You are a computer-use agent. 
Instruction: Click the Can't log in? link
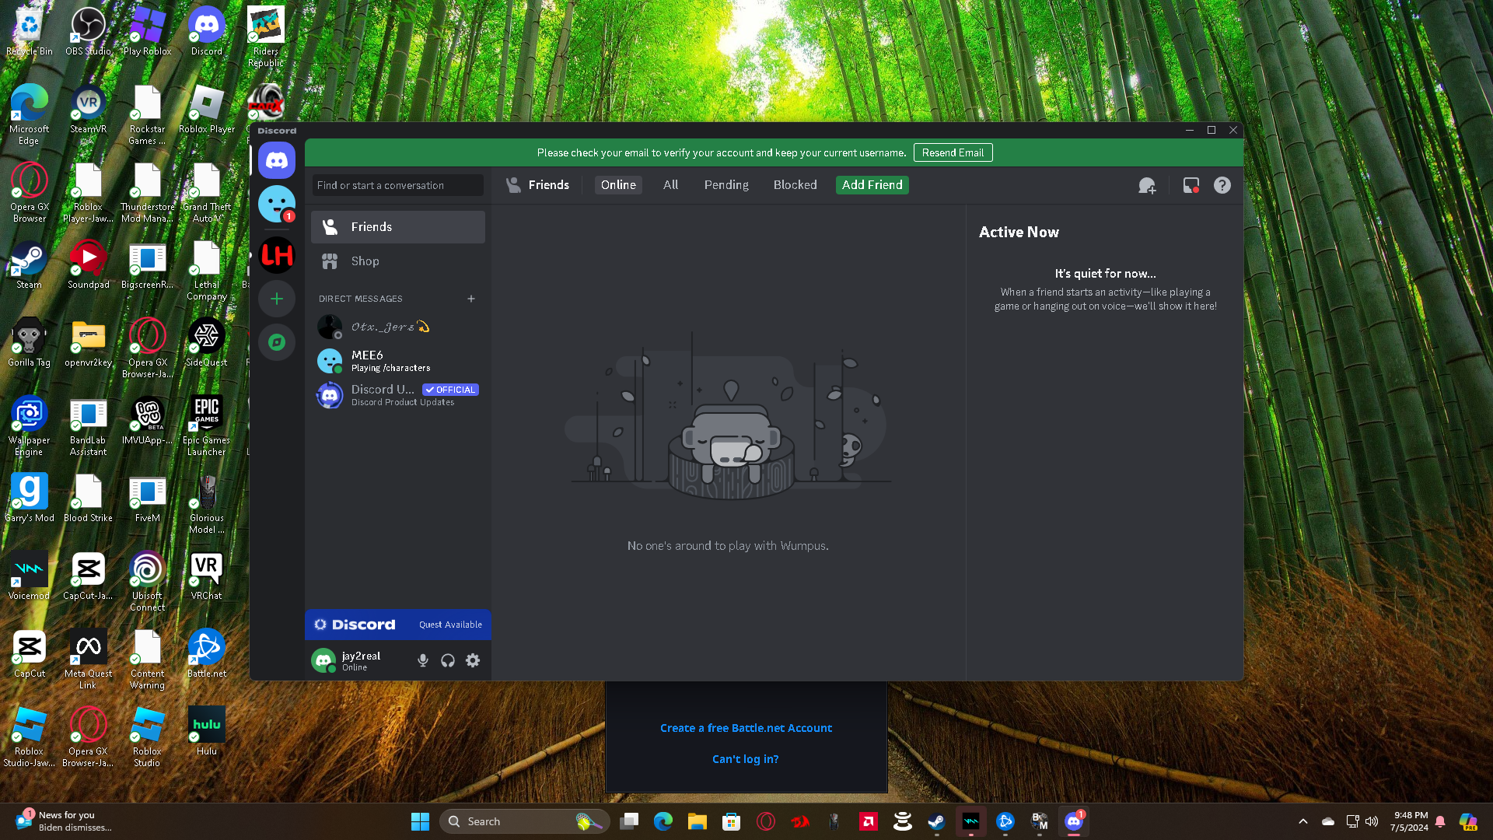746,759
